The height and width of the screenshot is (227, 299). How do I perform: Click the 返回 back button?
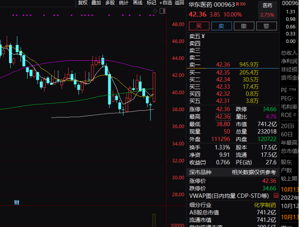coord(179,3)
